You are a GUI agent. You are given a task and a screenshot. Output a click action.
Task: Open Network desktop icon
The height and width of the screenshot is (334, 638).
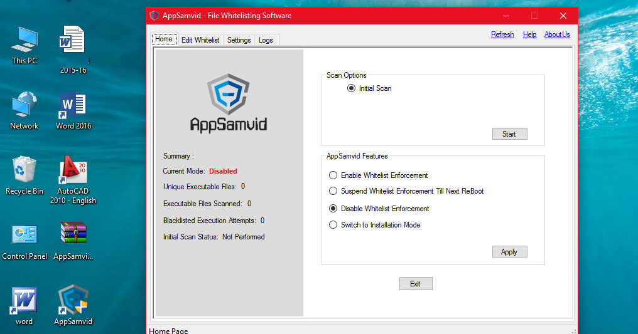pos(24,110)
